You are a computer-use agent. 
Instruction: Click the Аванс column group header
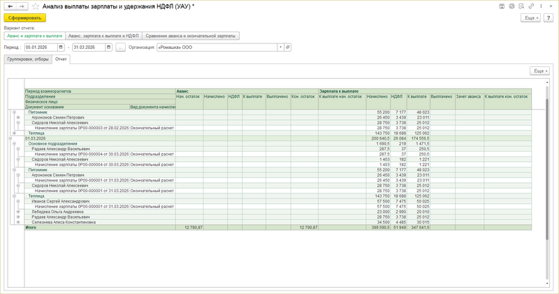(247, 91)
